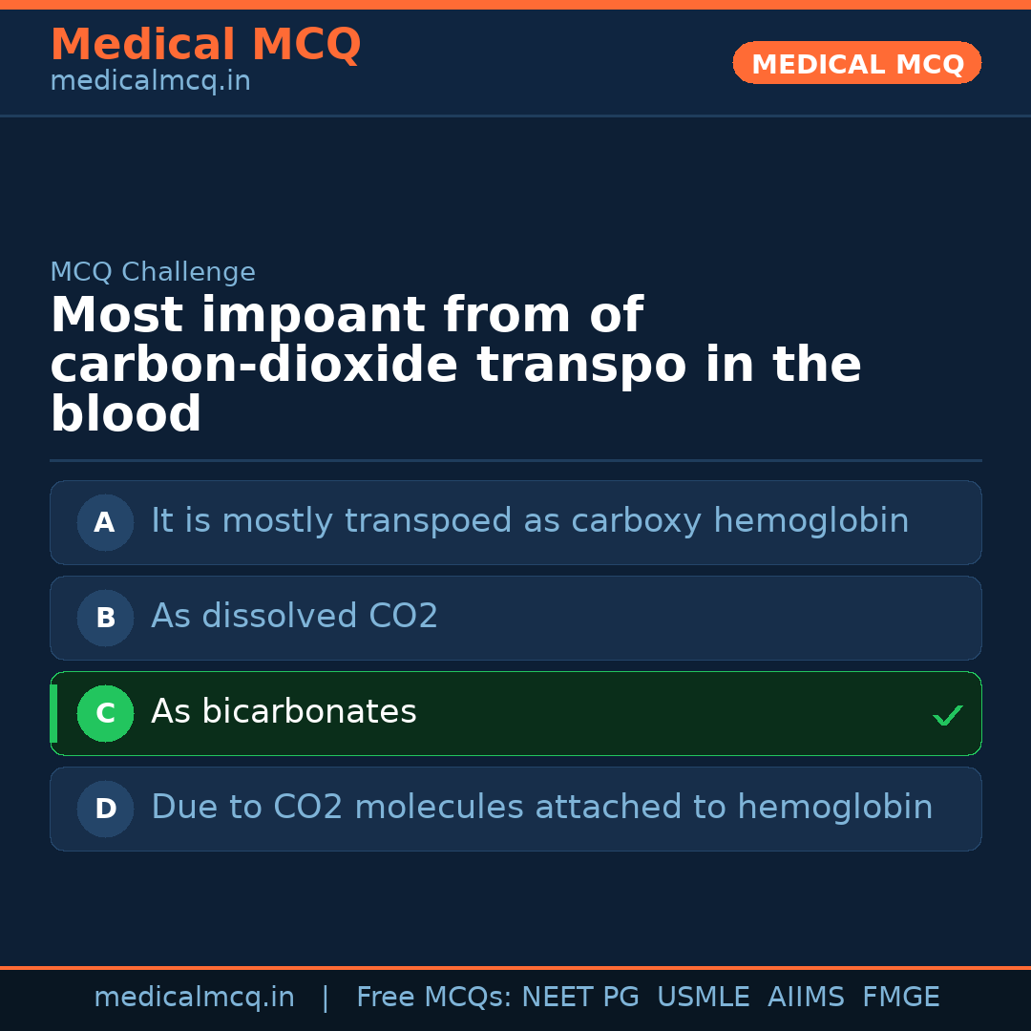1031x1031 pixels.
Task: Pick the "As dissolved CO2" answer text
Action: 294,617
